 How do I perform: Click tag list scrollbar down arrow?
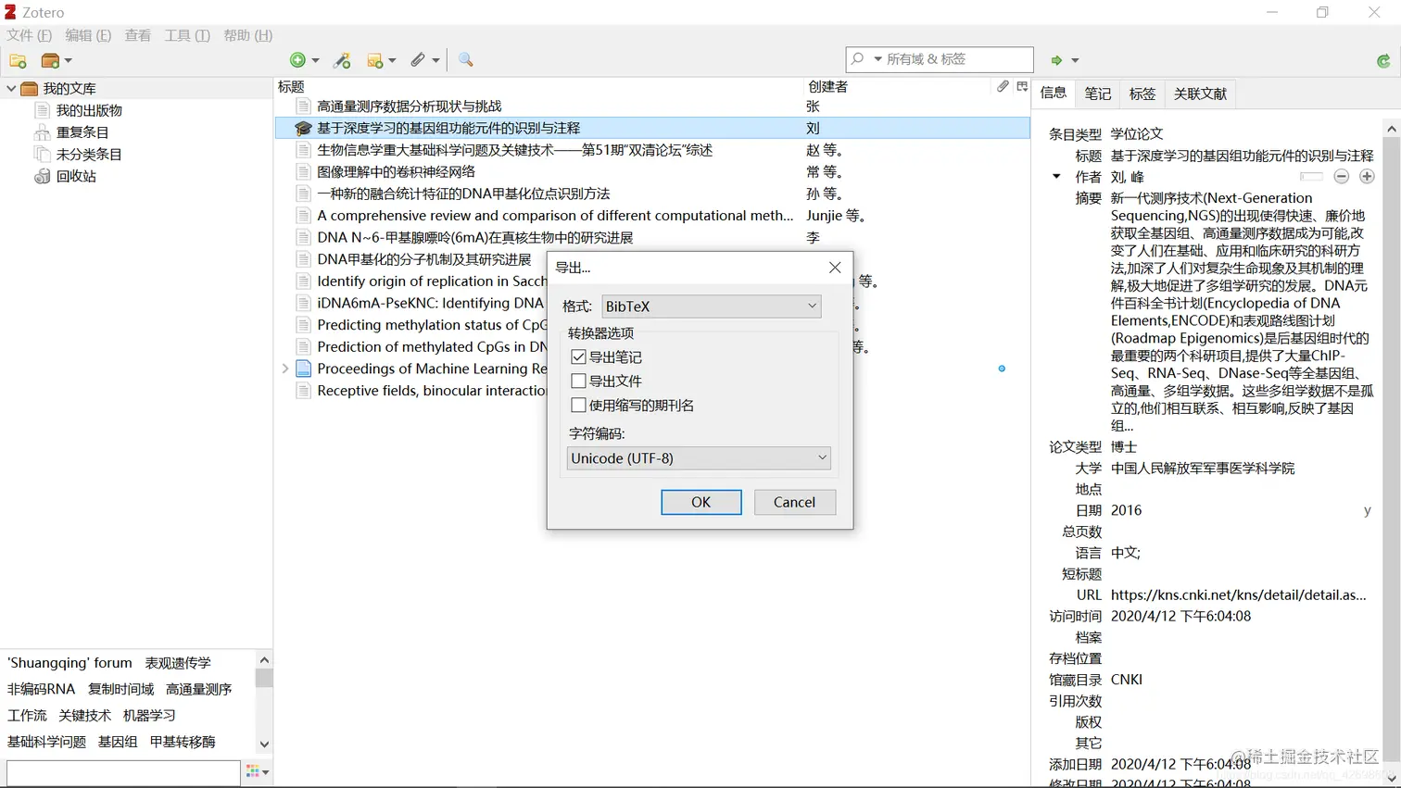[264, 744]
